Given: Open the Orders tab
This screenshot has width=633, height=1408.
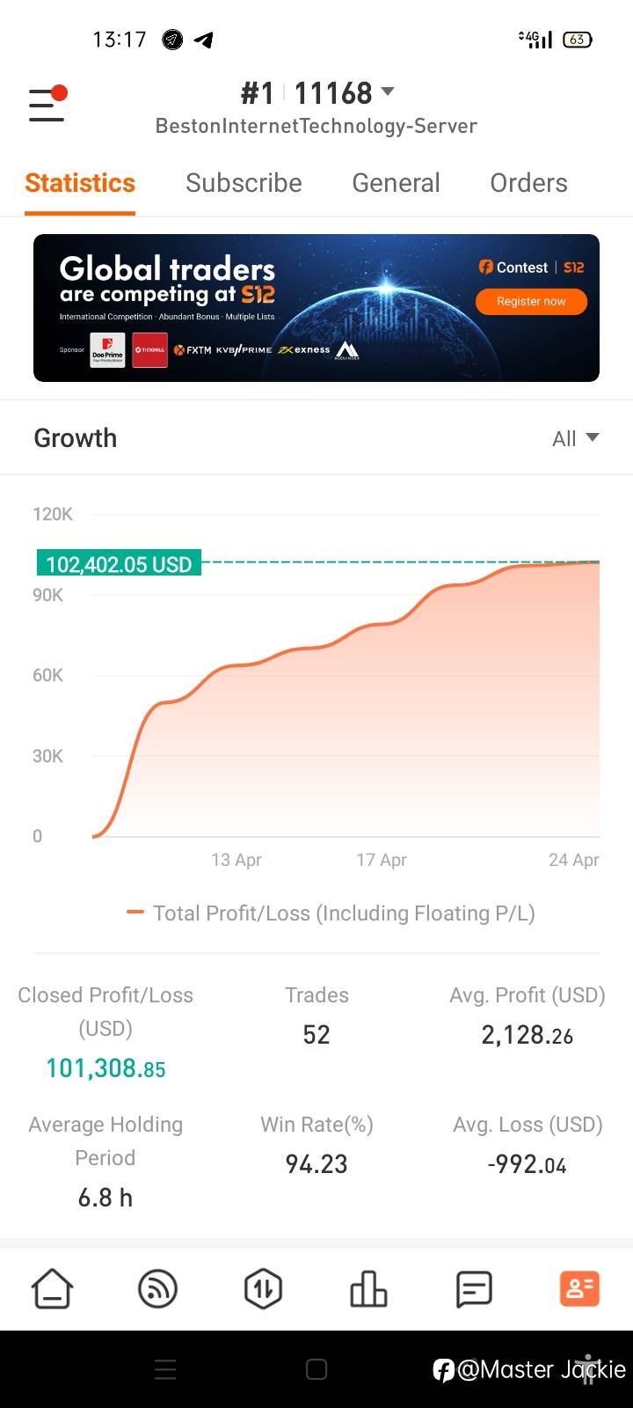Looking at the screenshot, I should point(528,183).
